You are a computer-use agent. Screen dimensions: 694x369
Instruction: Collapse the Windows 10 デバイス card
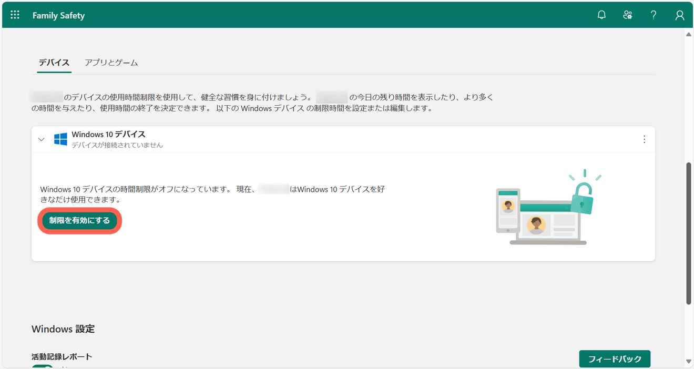42,139
